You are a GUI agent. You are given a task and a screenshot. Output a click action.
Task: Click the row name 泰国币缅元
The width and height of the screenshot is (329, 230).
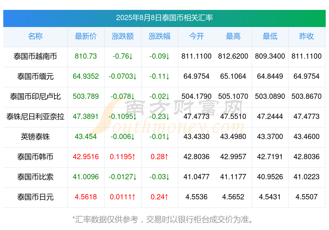point(35,76)
